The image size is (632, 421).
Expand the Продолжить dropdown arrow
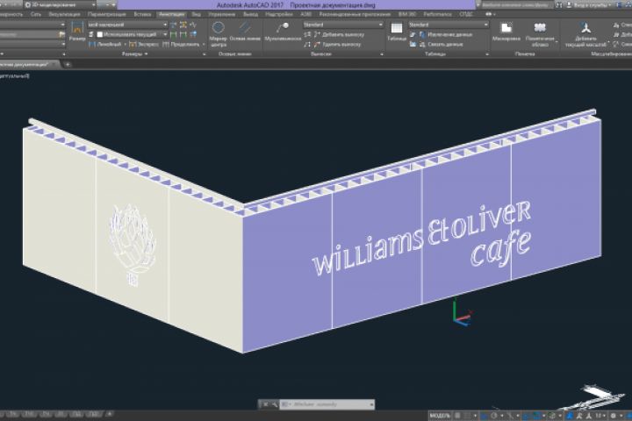(204, 45)
